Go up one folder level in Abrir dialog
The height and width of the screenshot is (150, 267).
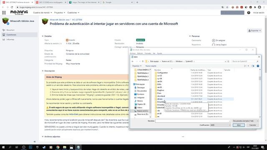[143, 61]
